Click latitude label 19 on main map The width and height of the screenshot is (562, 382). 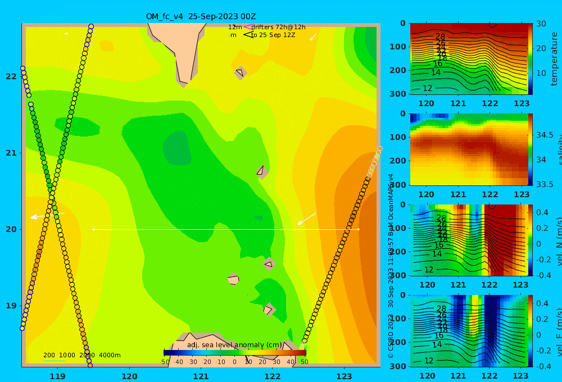(x=11, y=306)
